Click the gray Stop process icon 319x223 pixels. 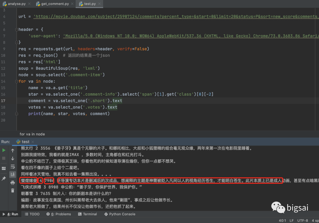(x=4, y=158)
